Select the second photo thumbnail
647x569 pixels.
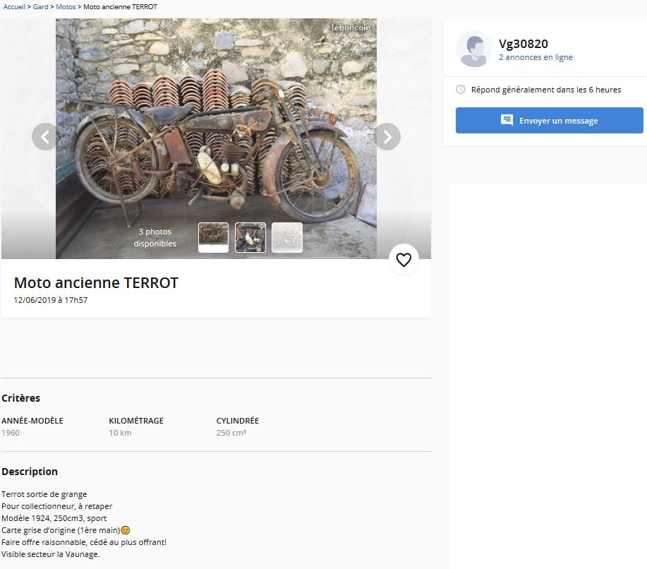[250, 237]
